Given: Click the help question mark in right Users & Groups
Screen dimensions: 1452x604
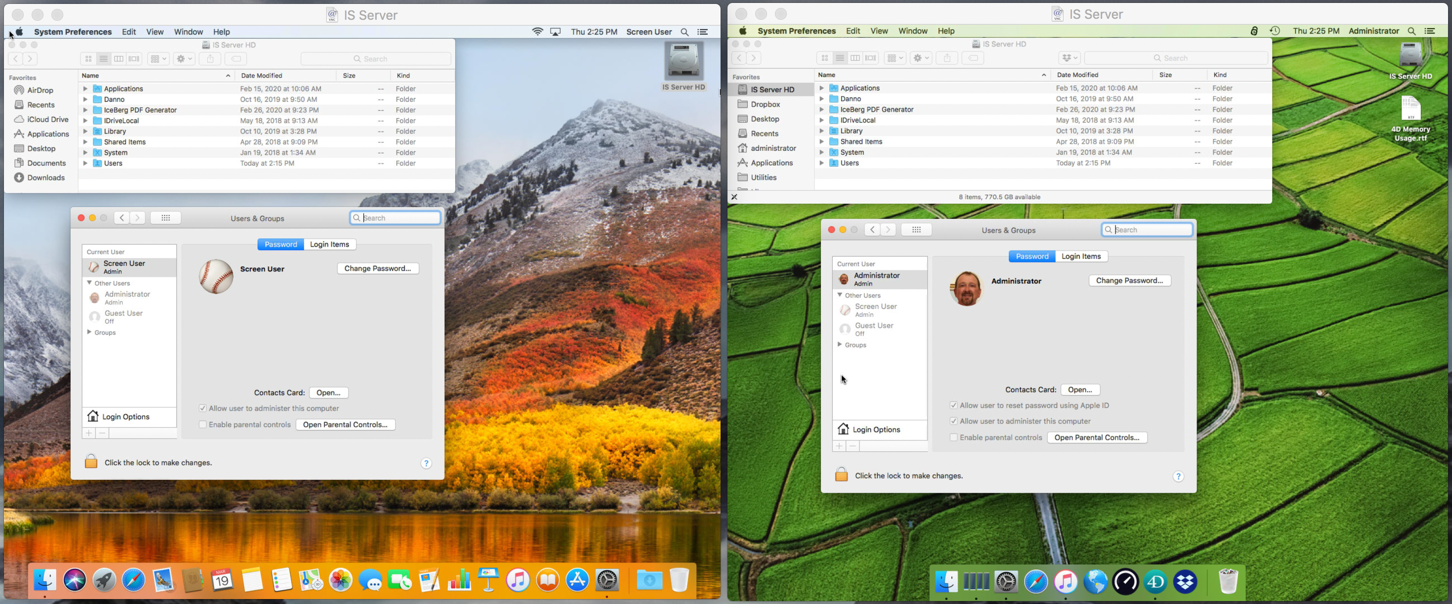Looking at the screenshot, I should (1178, 476).
